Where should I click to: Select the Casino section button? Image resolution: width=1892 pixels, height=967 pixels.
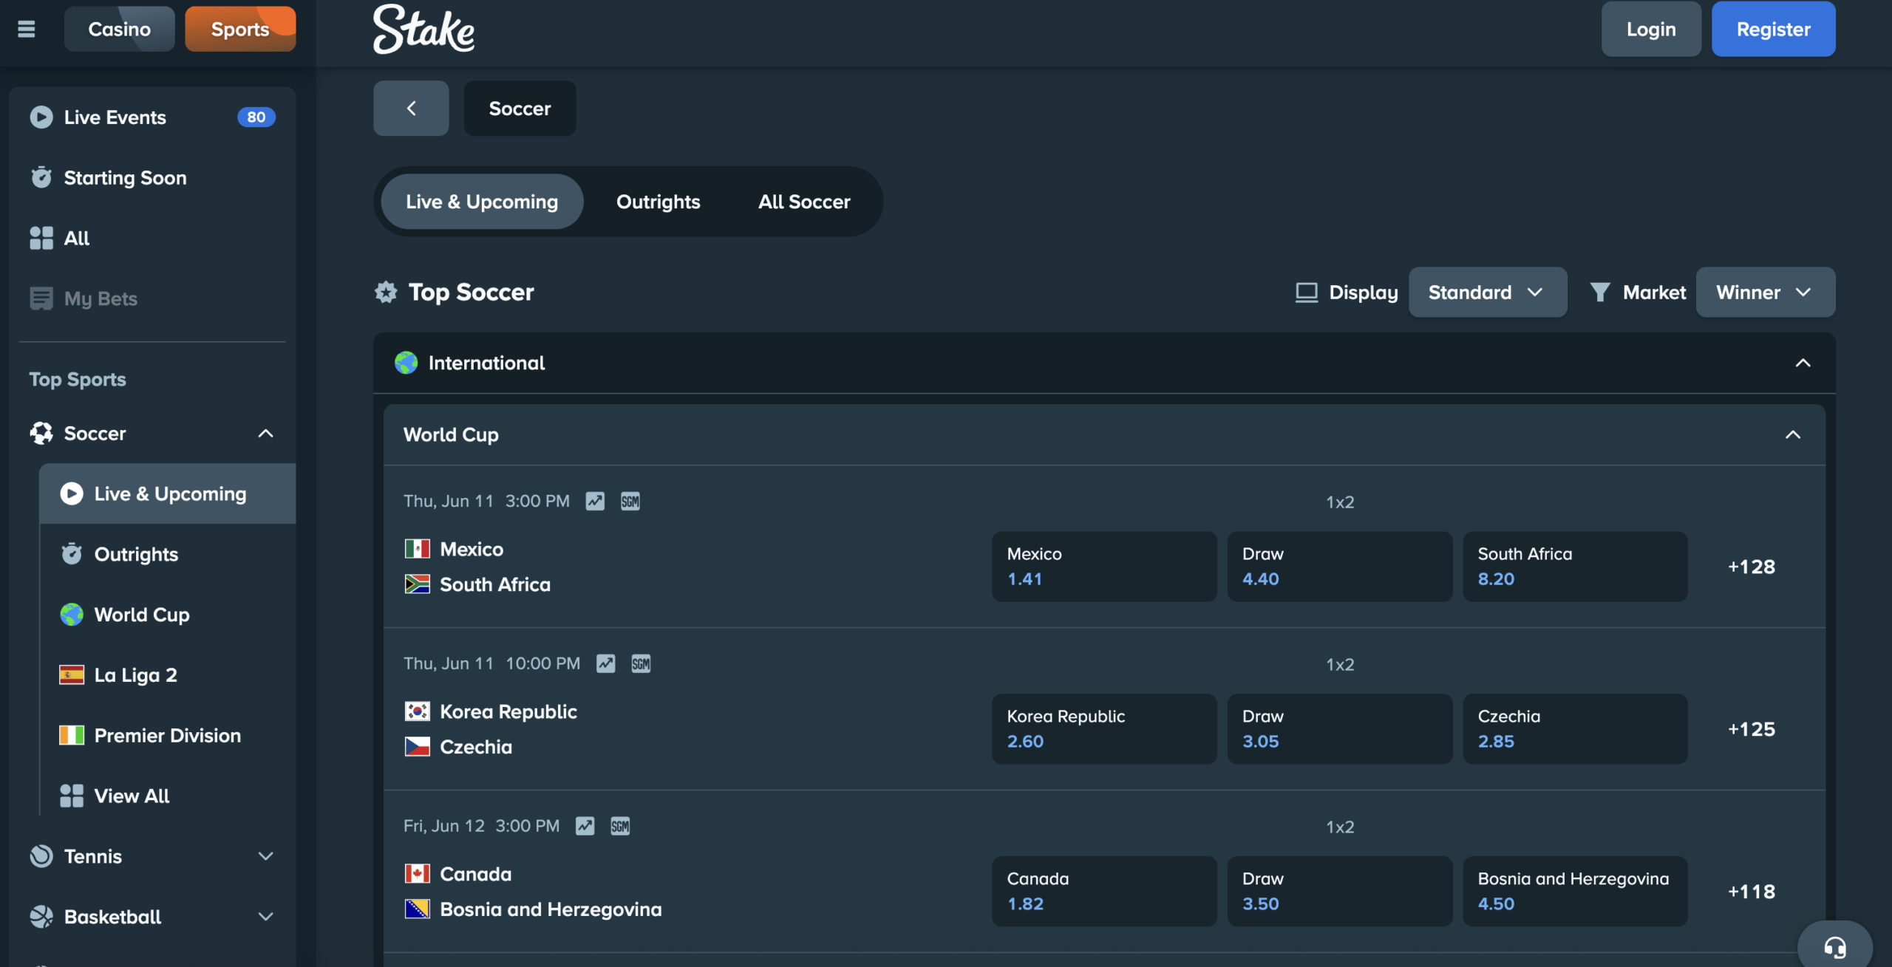coord(120,29)
